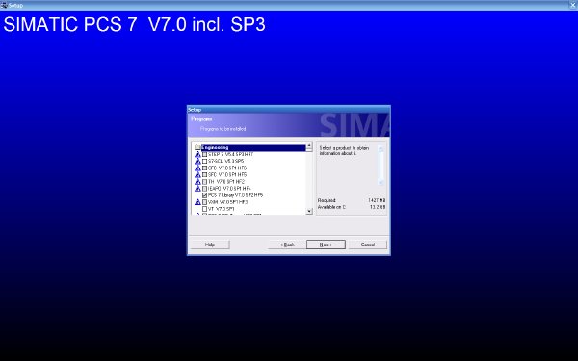The height and width of the screenshot is (361, 578).
Task: Toggle the SFC V7.0 SP1 checkbox
Action: [204, 174]
